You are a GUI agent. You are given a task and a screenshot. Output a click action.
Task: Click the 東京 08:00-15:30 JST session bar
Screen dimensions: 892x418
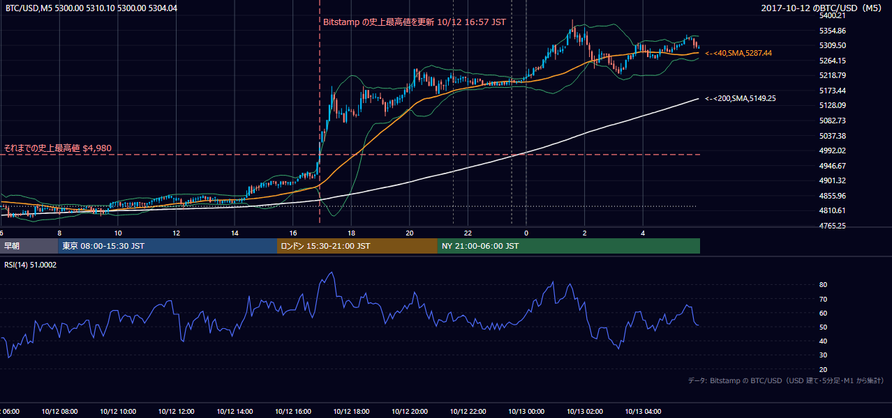168,246
